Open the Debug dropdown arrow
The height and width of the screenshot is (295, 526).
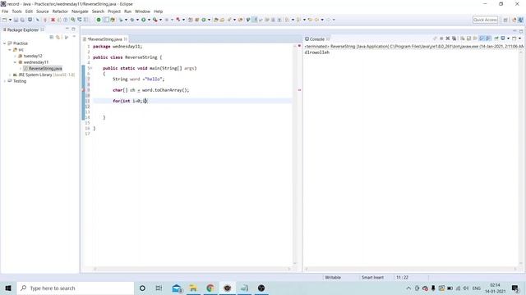137,20
